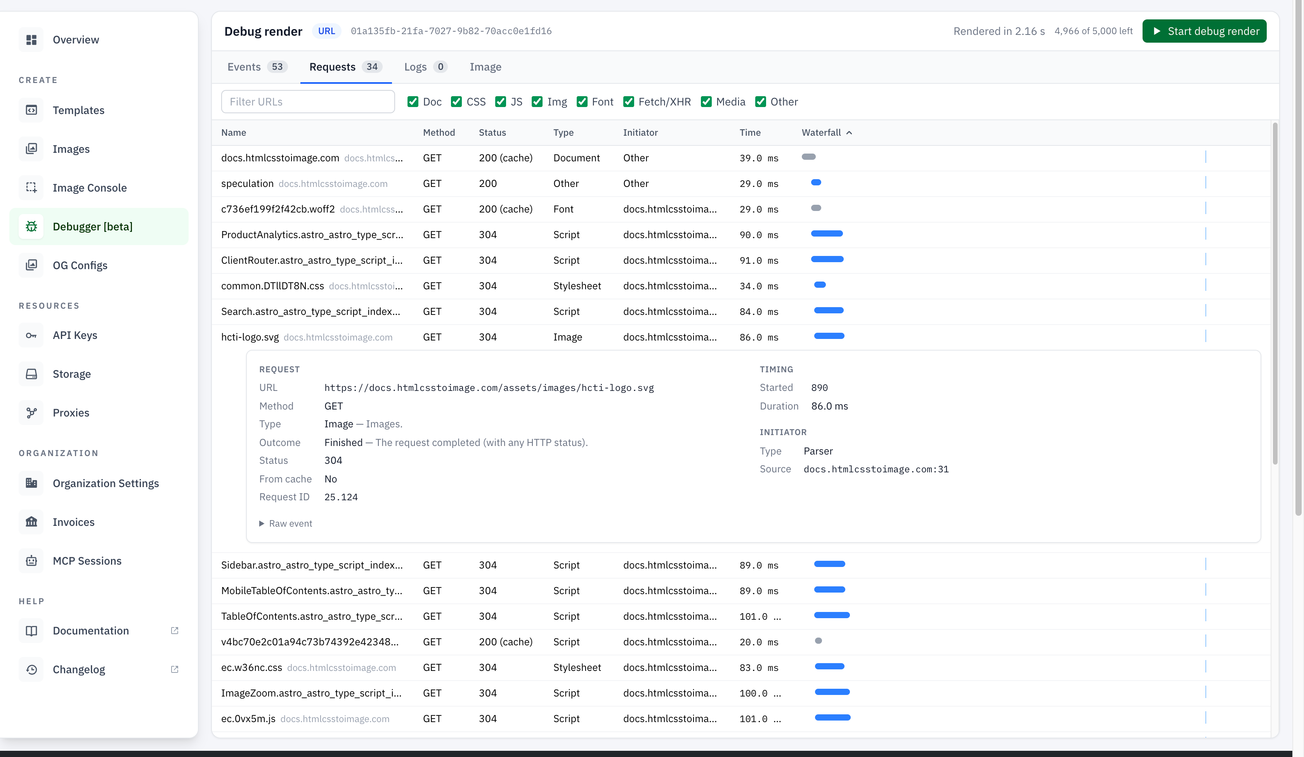The width and height of the screenshot is (1304, 757).
Task: Expand the ec.w36nc.css request row
Action: tap(741, 667)
